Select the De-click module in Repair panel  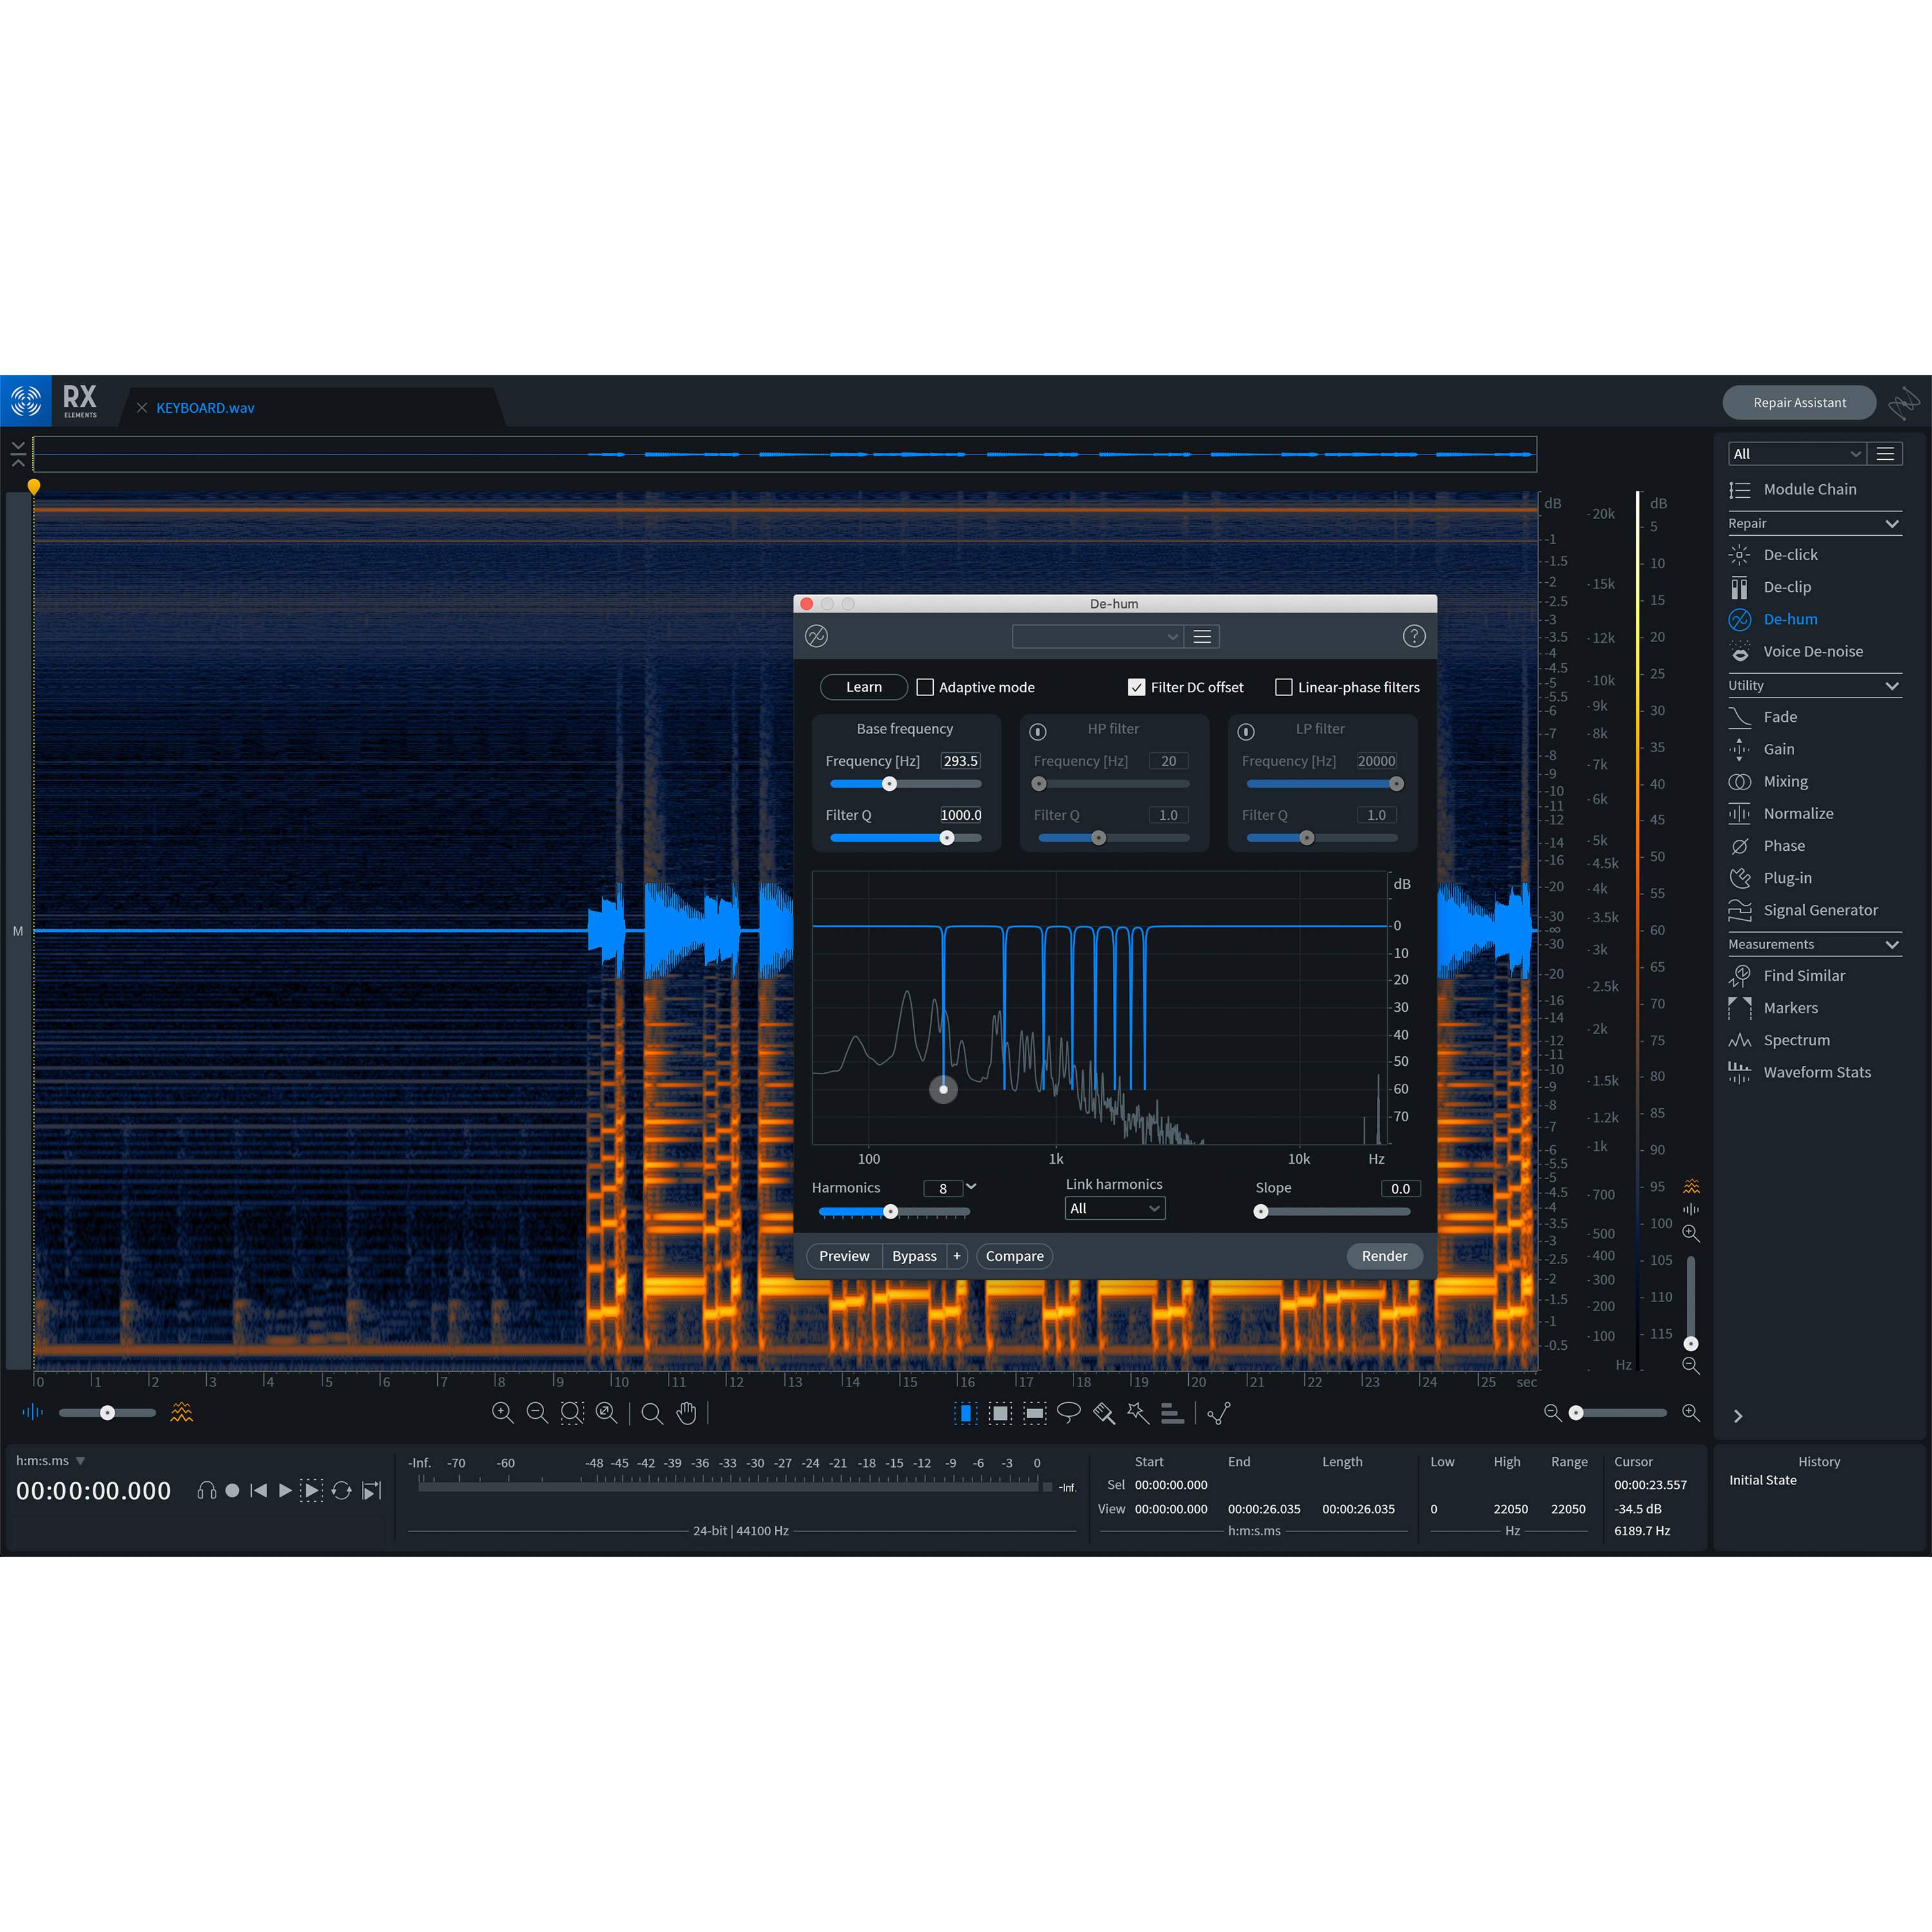[x=1790, y=554]
